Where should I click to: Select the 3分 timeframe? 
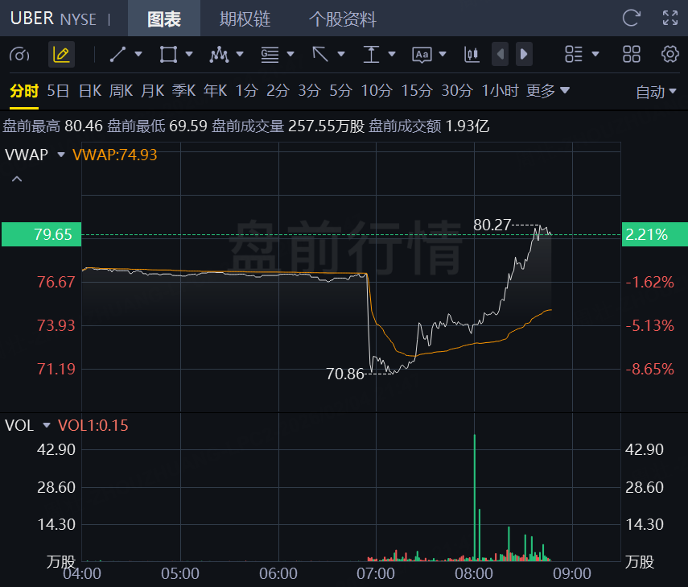(309, 91)
